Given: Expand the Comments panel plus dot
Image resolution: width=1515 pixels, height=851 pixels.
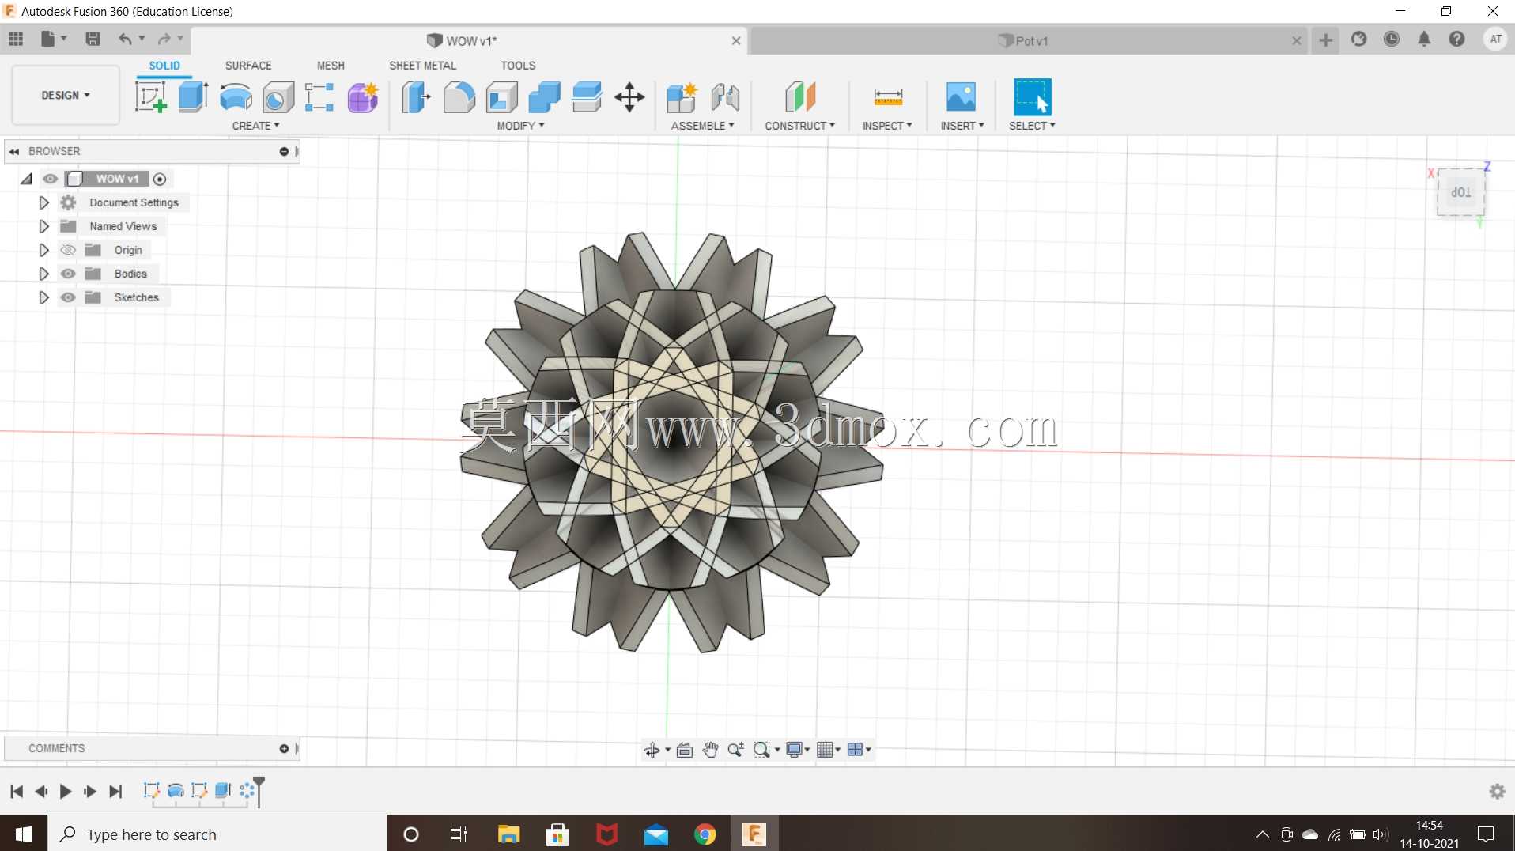Looking at the screenshot, I should coord(284,748).
